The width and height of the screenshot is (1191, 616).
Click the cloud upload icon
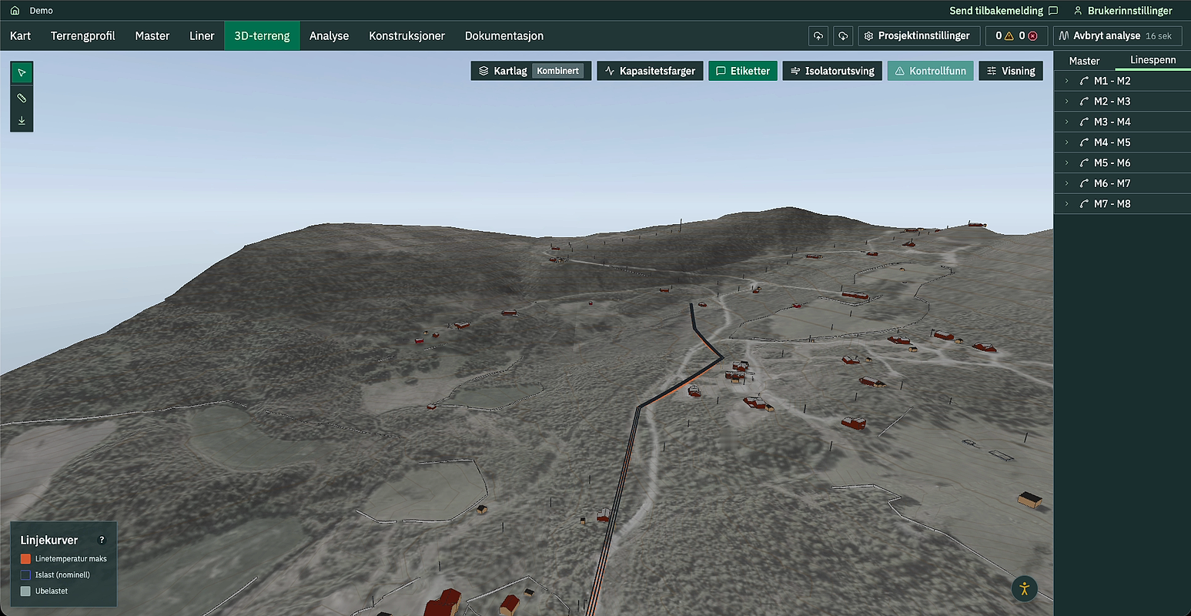pyautogui.click(x=818, y=35)
